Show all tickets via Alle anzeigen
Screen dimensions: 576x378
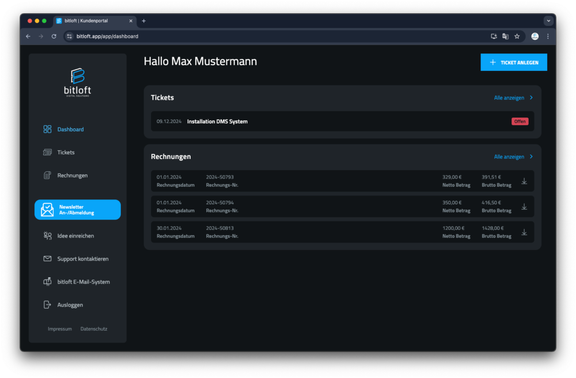point(509,98)
